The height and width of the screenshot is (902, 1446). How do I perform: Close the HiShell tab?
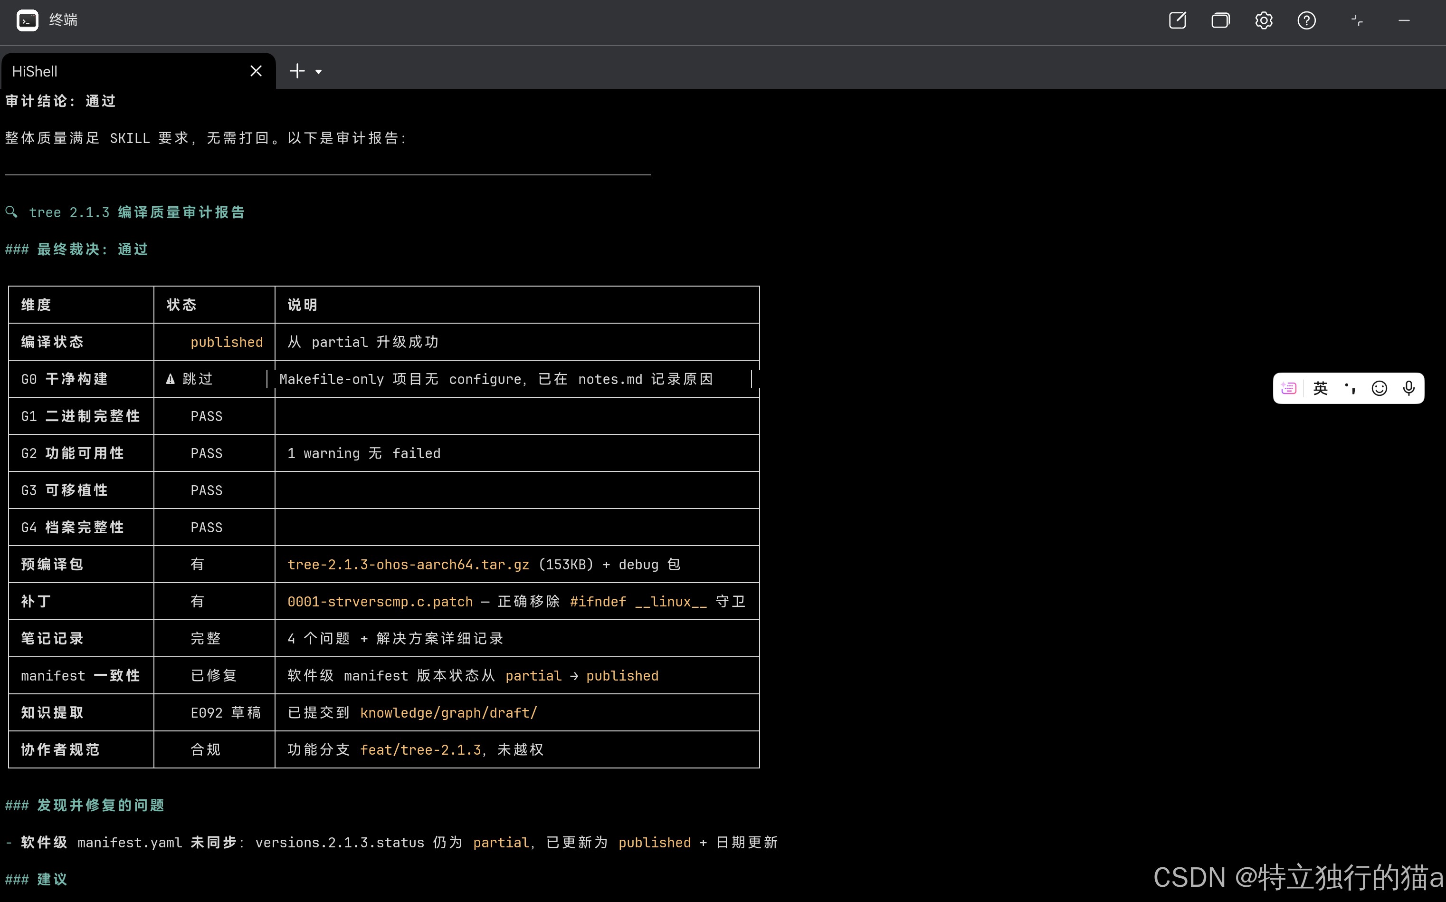pyautogui.click(x=256, y=71)
